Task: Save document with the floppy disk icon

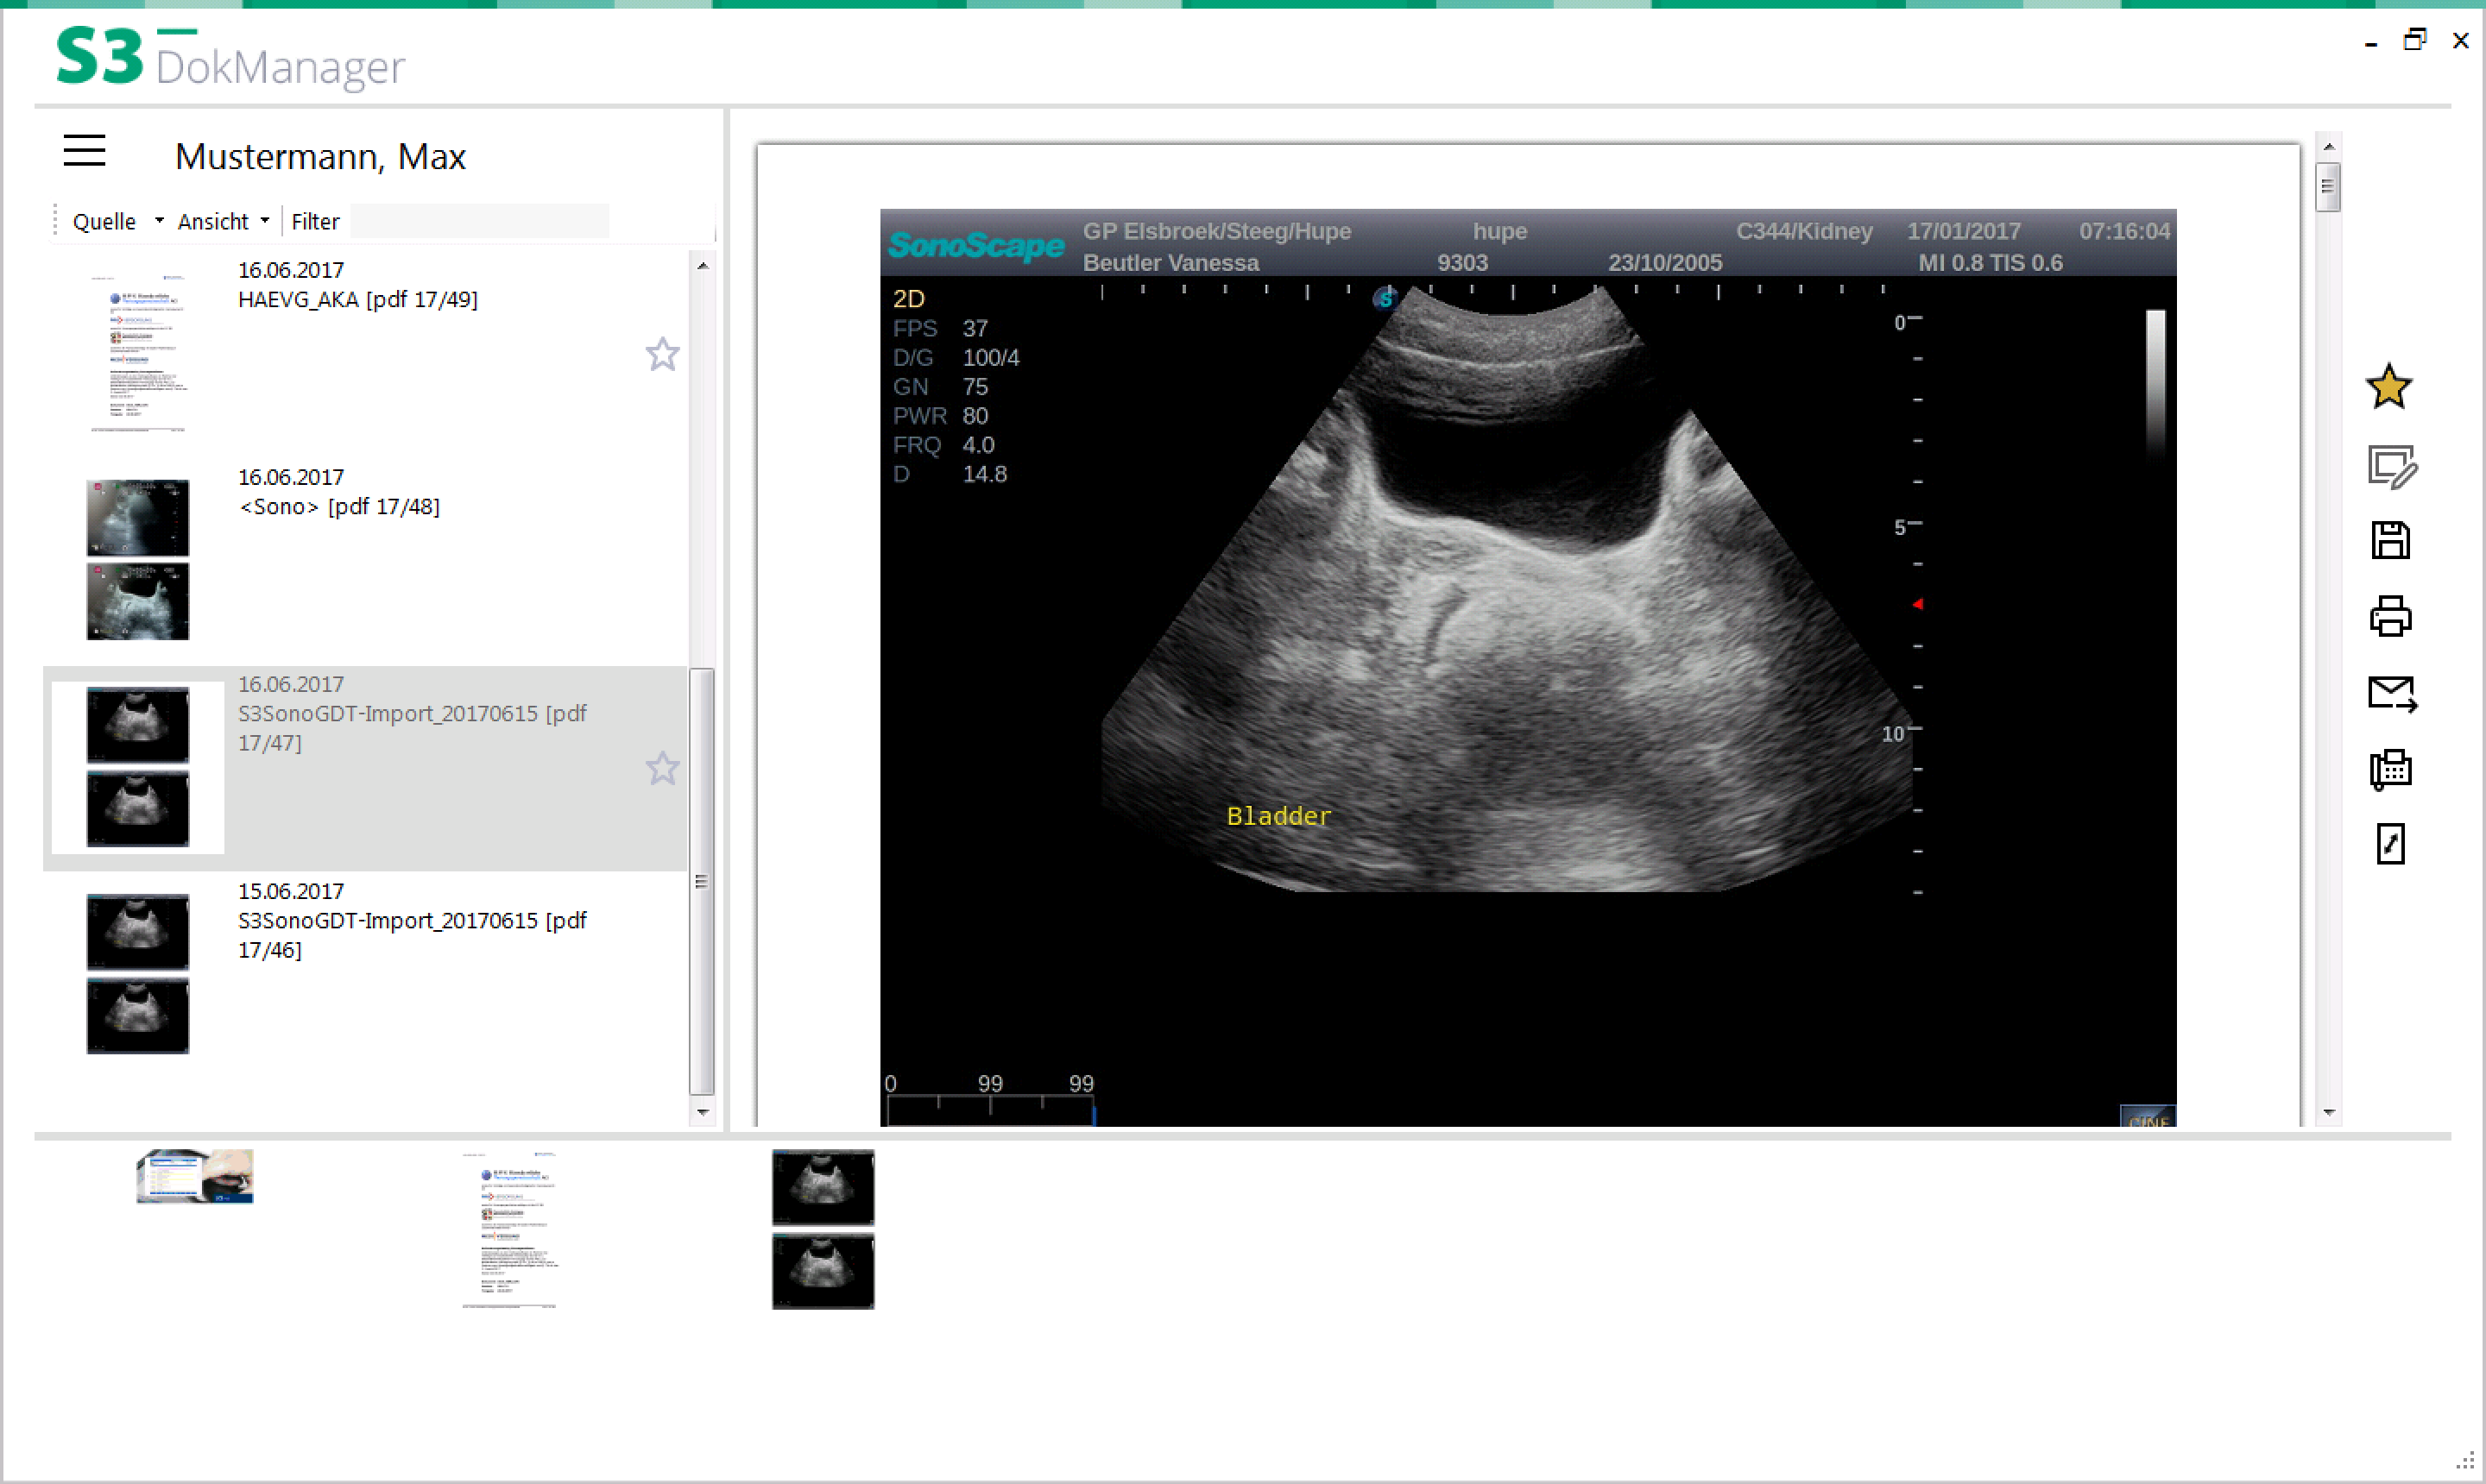Action: coord(2390,540)
